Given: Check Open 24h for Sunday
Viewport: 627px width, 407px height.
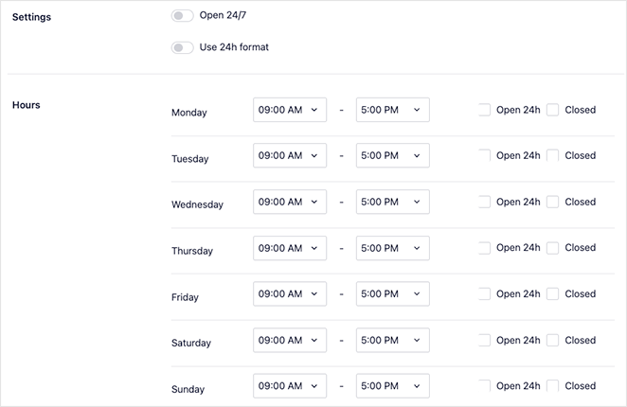Looking at the screenshot, I should click(x=484, y=386).
